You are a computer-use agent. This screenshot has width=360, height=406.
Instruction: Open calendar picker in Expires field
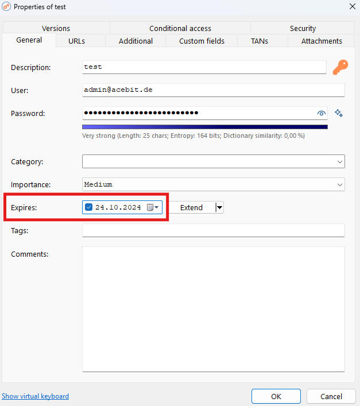coord(152,207)
